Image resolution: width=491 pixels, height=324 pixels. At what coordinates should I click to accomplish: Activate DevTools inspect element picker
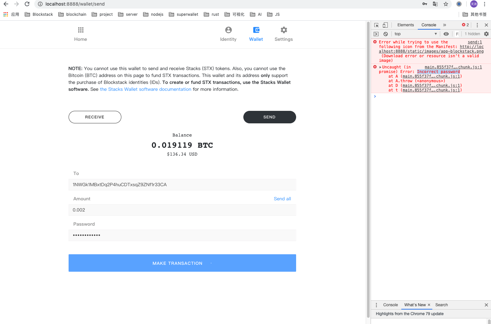[377, 25]
